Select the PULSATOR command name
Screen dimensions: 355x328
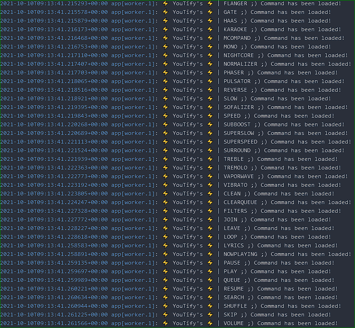237,81
